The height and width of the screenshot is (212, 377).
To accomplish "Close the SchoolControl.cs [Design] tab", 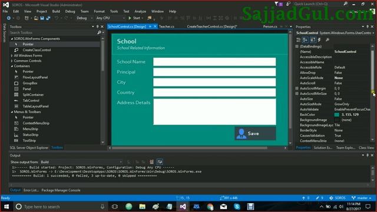I will (155, 26).
